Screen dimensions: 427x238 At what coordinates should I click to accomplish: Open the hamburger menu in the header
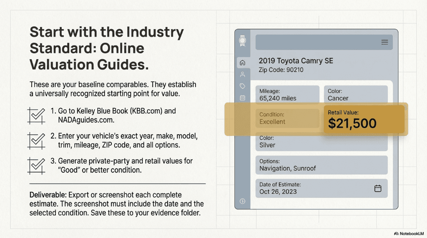coord(384,42)
